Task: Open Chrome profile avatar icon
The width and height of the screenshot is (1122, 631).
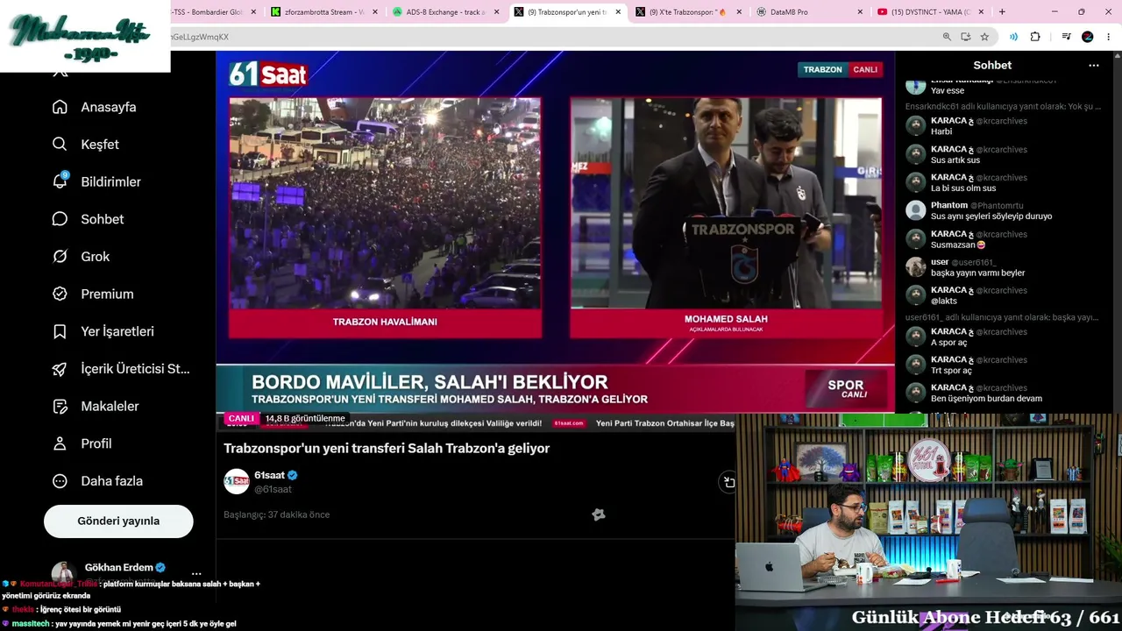Action: (1088, 37)
